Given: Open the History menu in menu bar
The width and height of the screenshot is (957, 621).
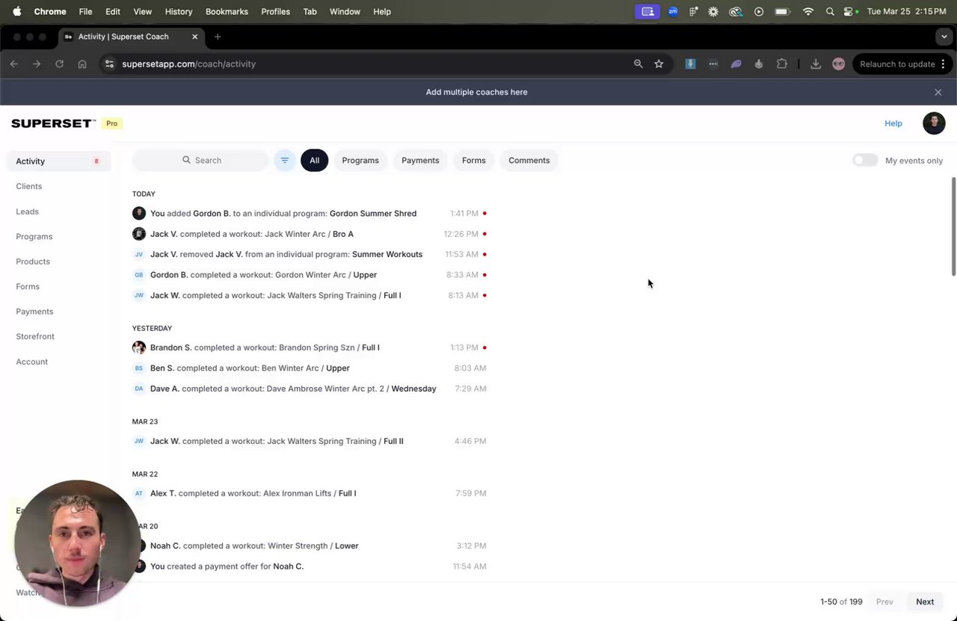Looking at the screenshot, I should point(178,11).
